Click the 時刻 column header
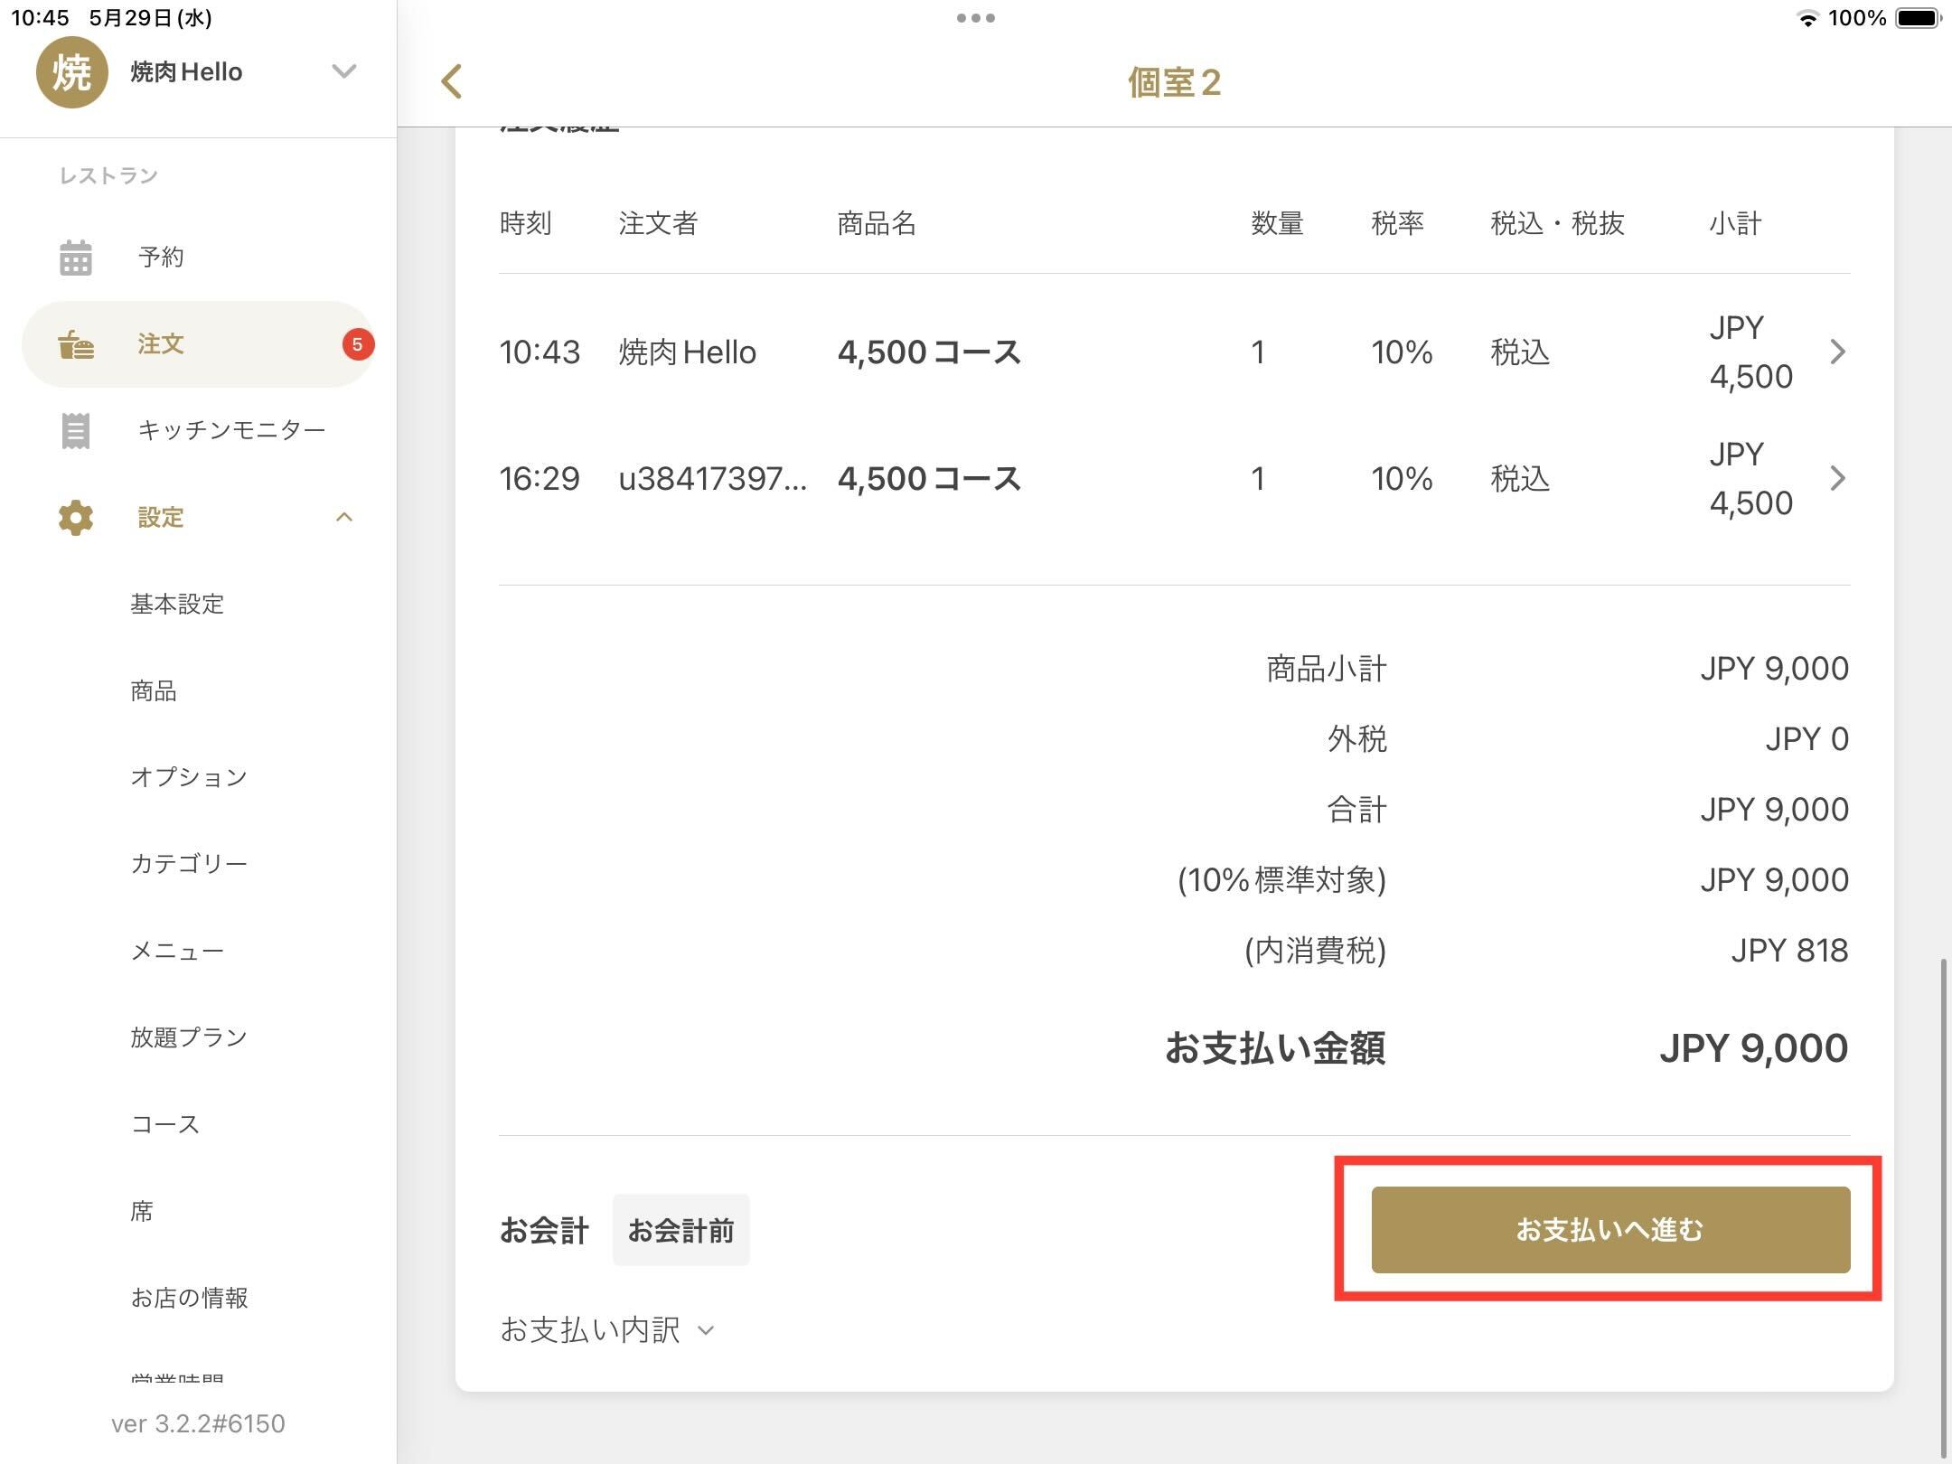Viewport: 1952px width, 1464px height. click(x=525, y=223)
